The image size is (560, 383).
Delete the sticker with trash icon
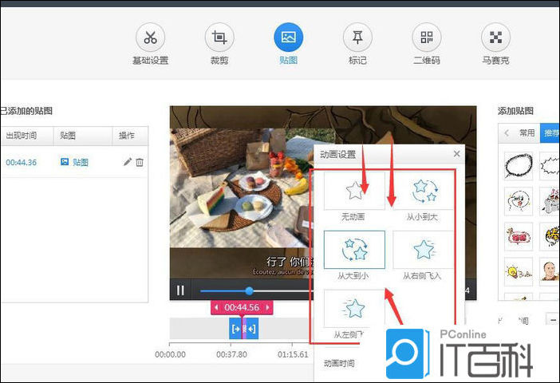(140, 163)
